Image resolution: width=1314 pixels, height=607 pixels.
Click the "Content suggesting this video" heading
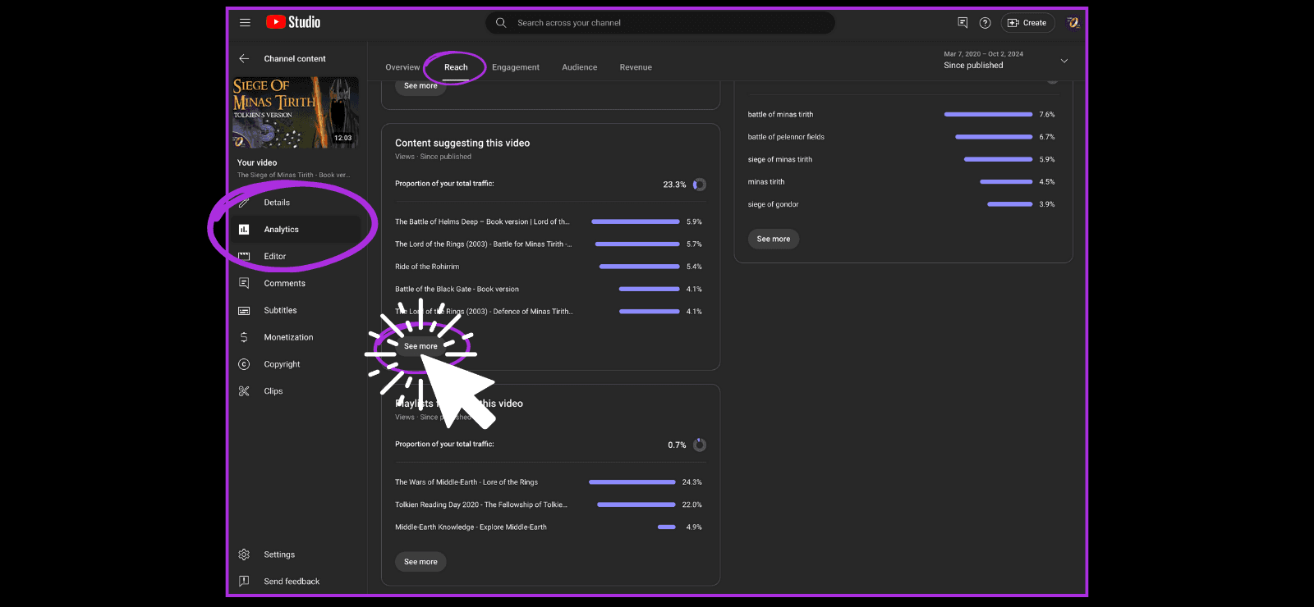(462, 143)
